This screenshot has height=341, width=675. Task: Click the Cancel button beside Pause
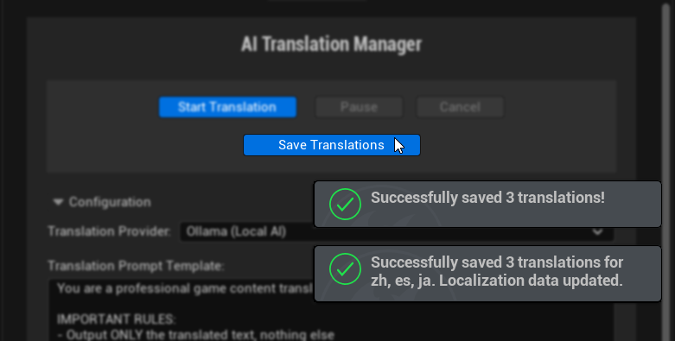(x=460, y=107)
